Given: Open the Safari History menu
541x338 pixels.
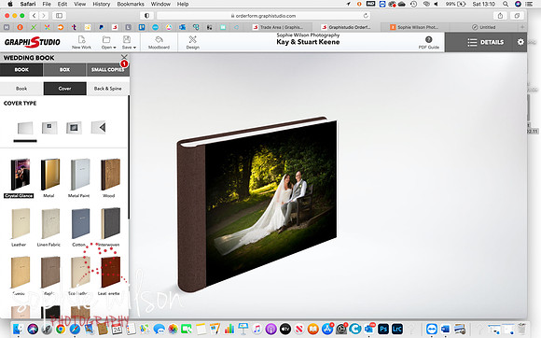Looking at the screenshot, I should tap(101, 4).
